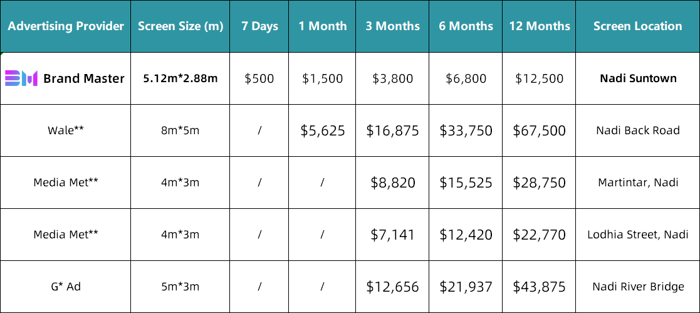Select the Screen Size (m) header cell
Screen dimensions: 700x313
pyautogui.click(x=180, y=26)
